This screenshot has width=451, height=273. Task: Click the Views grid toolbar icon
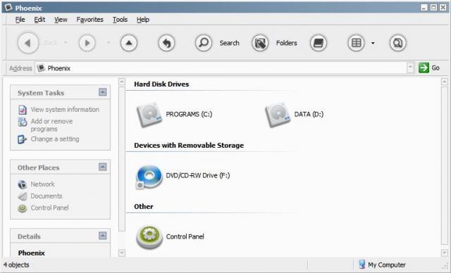pyautogui.click(x=356, y=43)
